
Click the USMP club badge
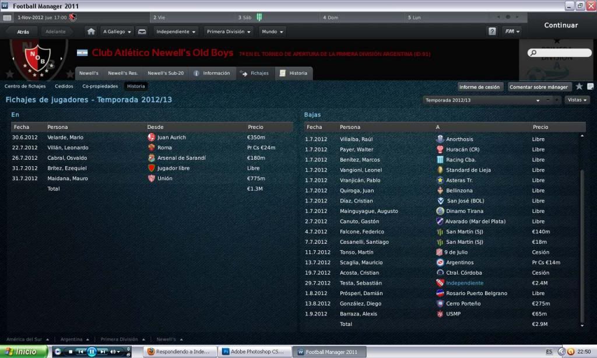point(440,314)
